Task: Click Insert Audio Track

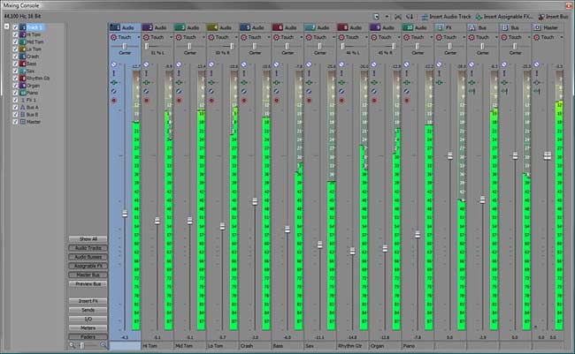Action: point(446,17)
